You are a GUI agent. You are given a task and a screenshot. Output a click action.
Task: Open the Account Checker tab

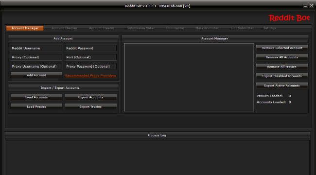pos(64,28)
